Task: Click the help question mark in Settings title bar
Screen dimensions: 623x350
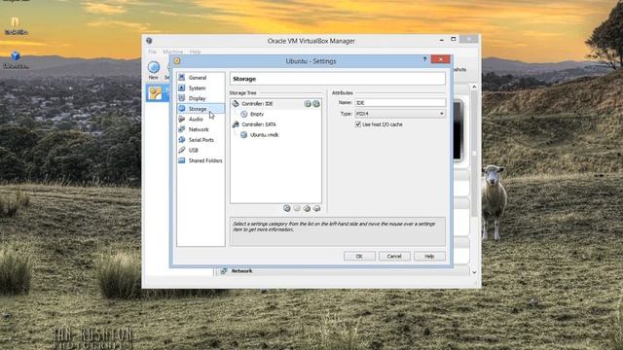Action: pos(424,59)
